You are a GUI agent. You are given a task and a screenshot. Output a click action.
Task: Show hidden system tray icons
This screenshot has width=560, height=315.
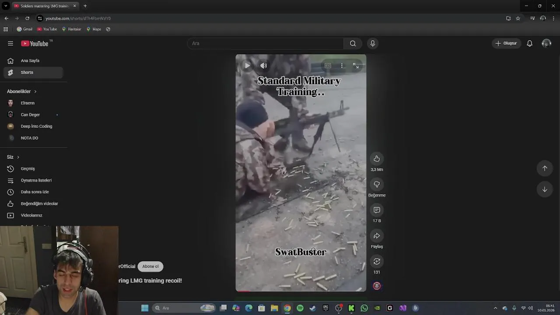(x=495, y=308)
